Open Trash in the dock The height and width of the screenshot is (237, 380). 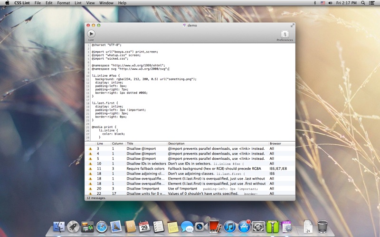click(x=323, y=227)
